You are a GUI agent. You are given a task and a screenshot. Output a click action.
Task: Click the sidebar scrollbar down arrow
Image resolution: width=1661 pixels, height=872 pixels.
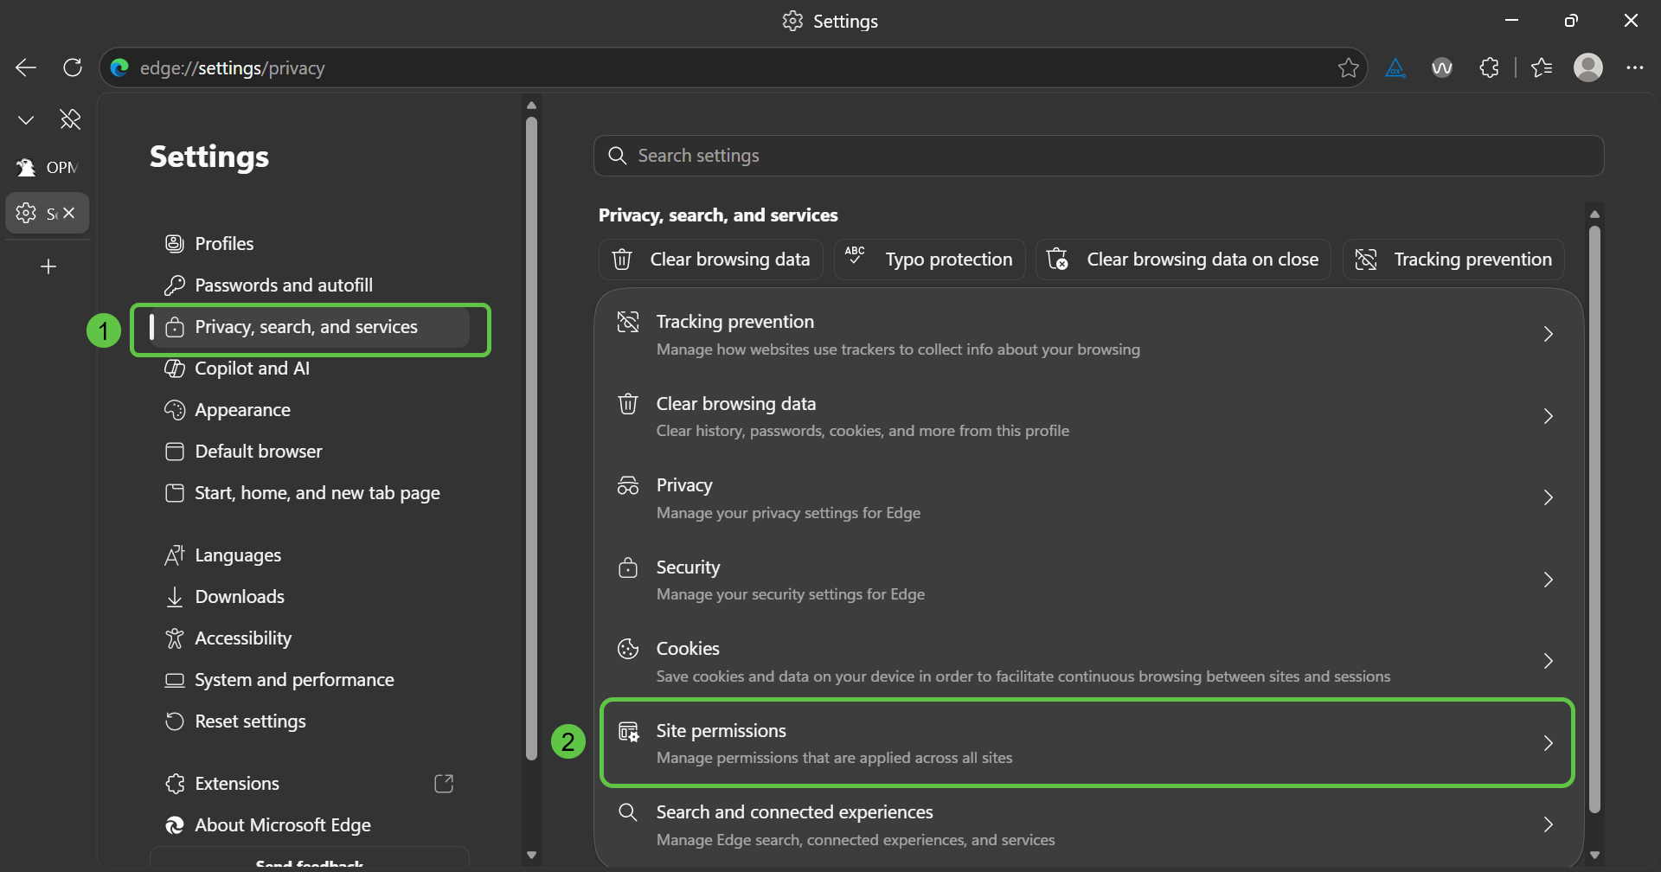[x=531, y=855]
